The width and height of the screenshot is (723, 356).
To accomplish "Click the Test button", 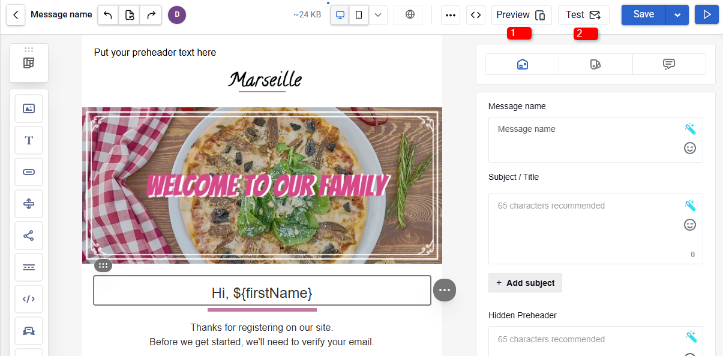I will (584, 15).
